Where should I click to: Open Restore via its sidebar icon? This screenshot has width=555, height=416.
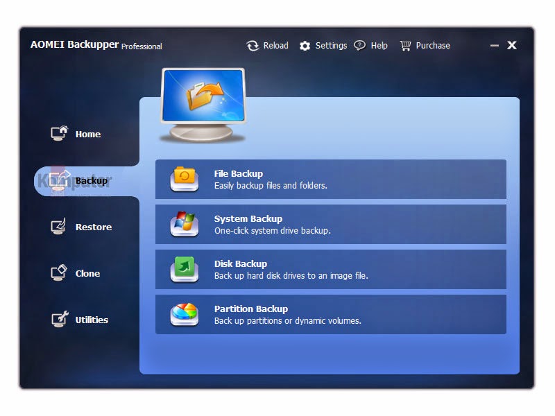click(58, 226)
